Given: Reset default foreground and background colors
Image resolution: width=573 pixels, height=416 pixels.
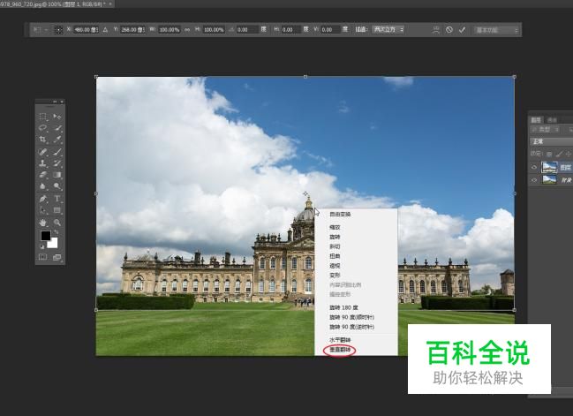Looking at the screenshot, I should tap(41, 246).
